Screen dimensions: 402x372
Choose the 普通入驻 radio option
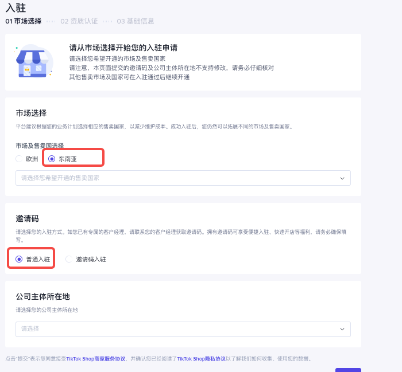20,259
